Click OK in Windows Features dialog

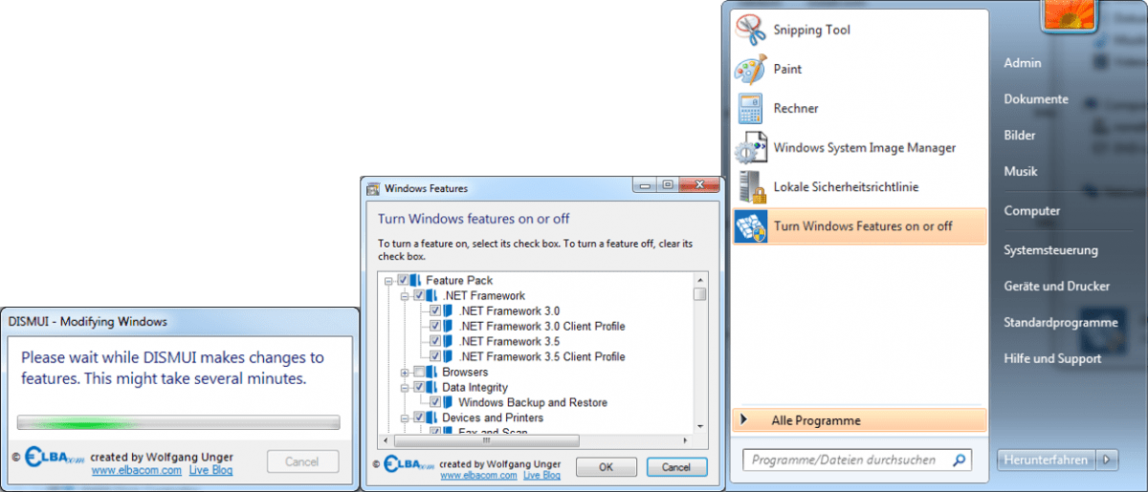click(x=606, y=467)
